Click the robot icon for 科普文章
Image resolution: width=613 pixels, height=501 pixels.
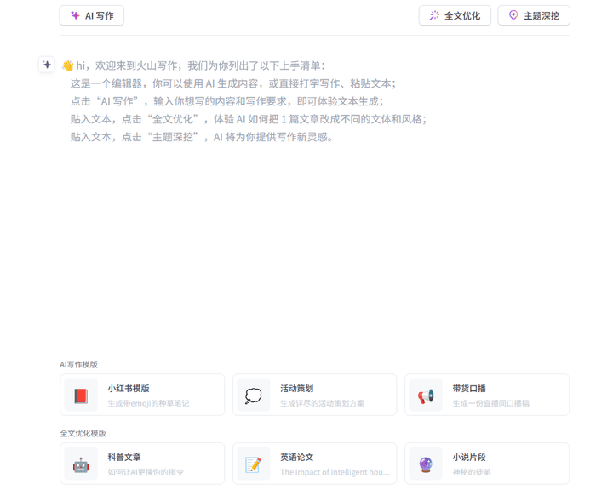[x=81, y=464]
